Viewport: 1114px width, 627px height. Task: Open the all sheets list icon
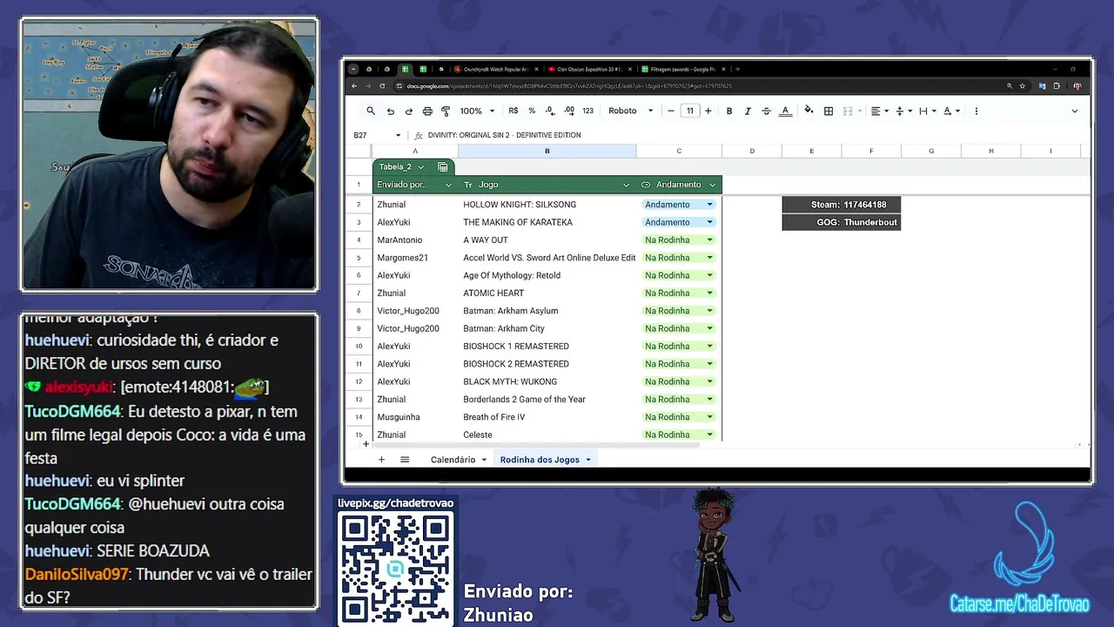(405, 460)
